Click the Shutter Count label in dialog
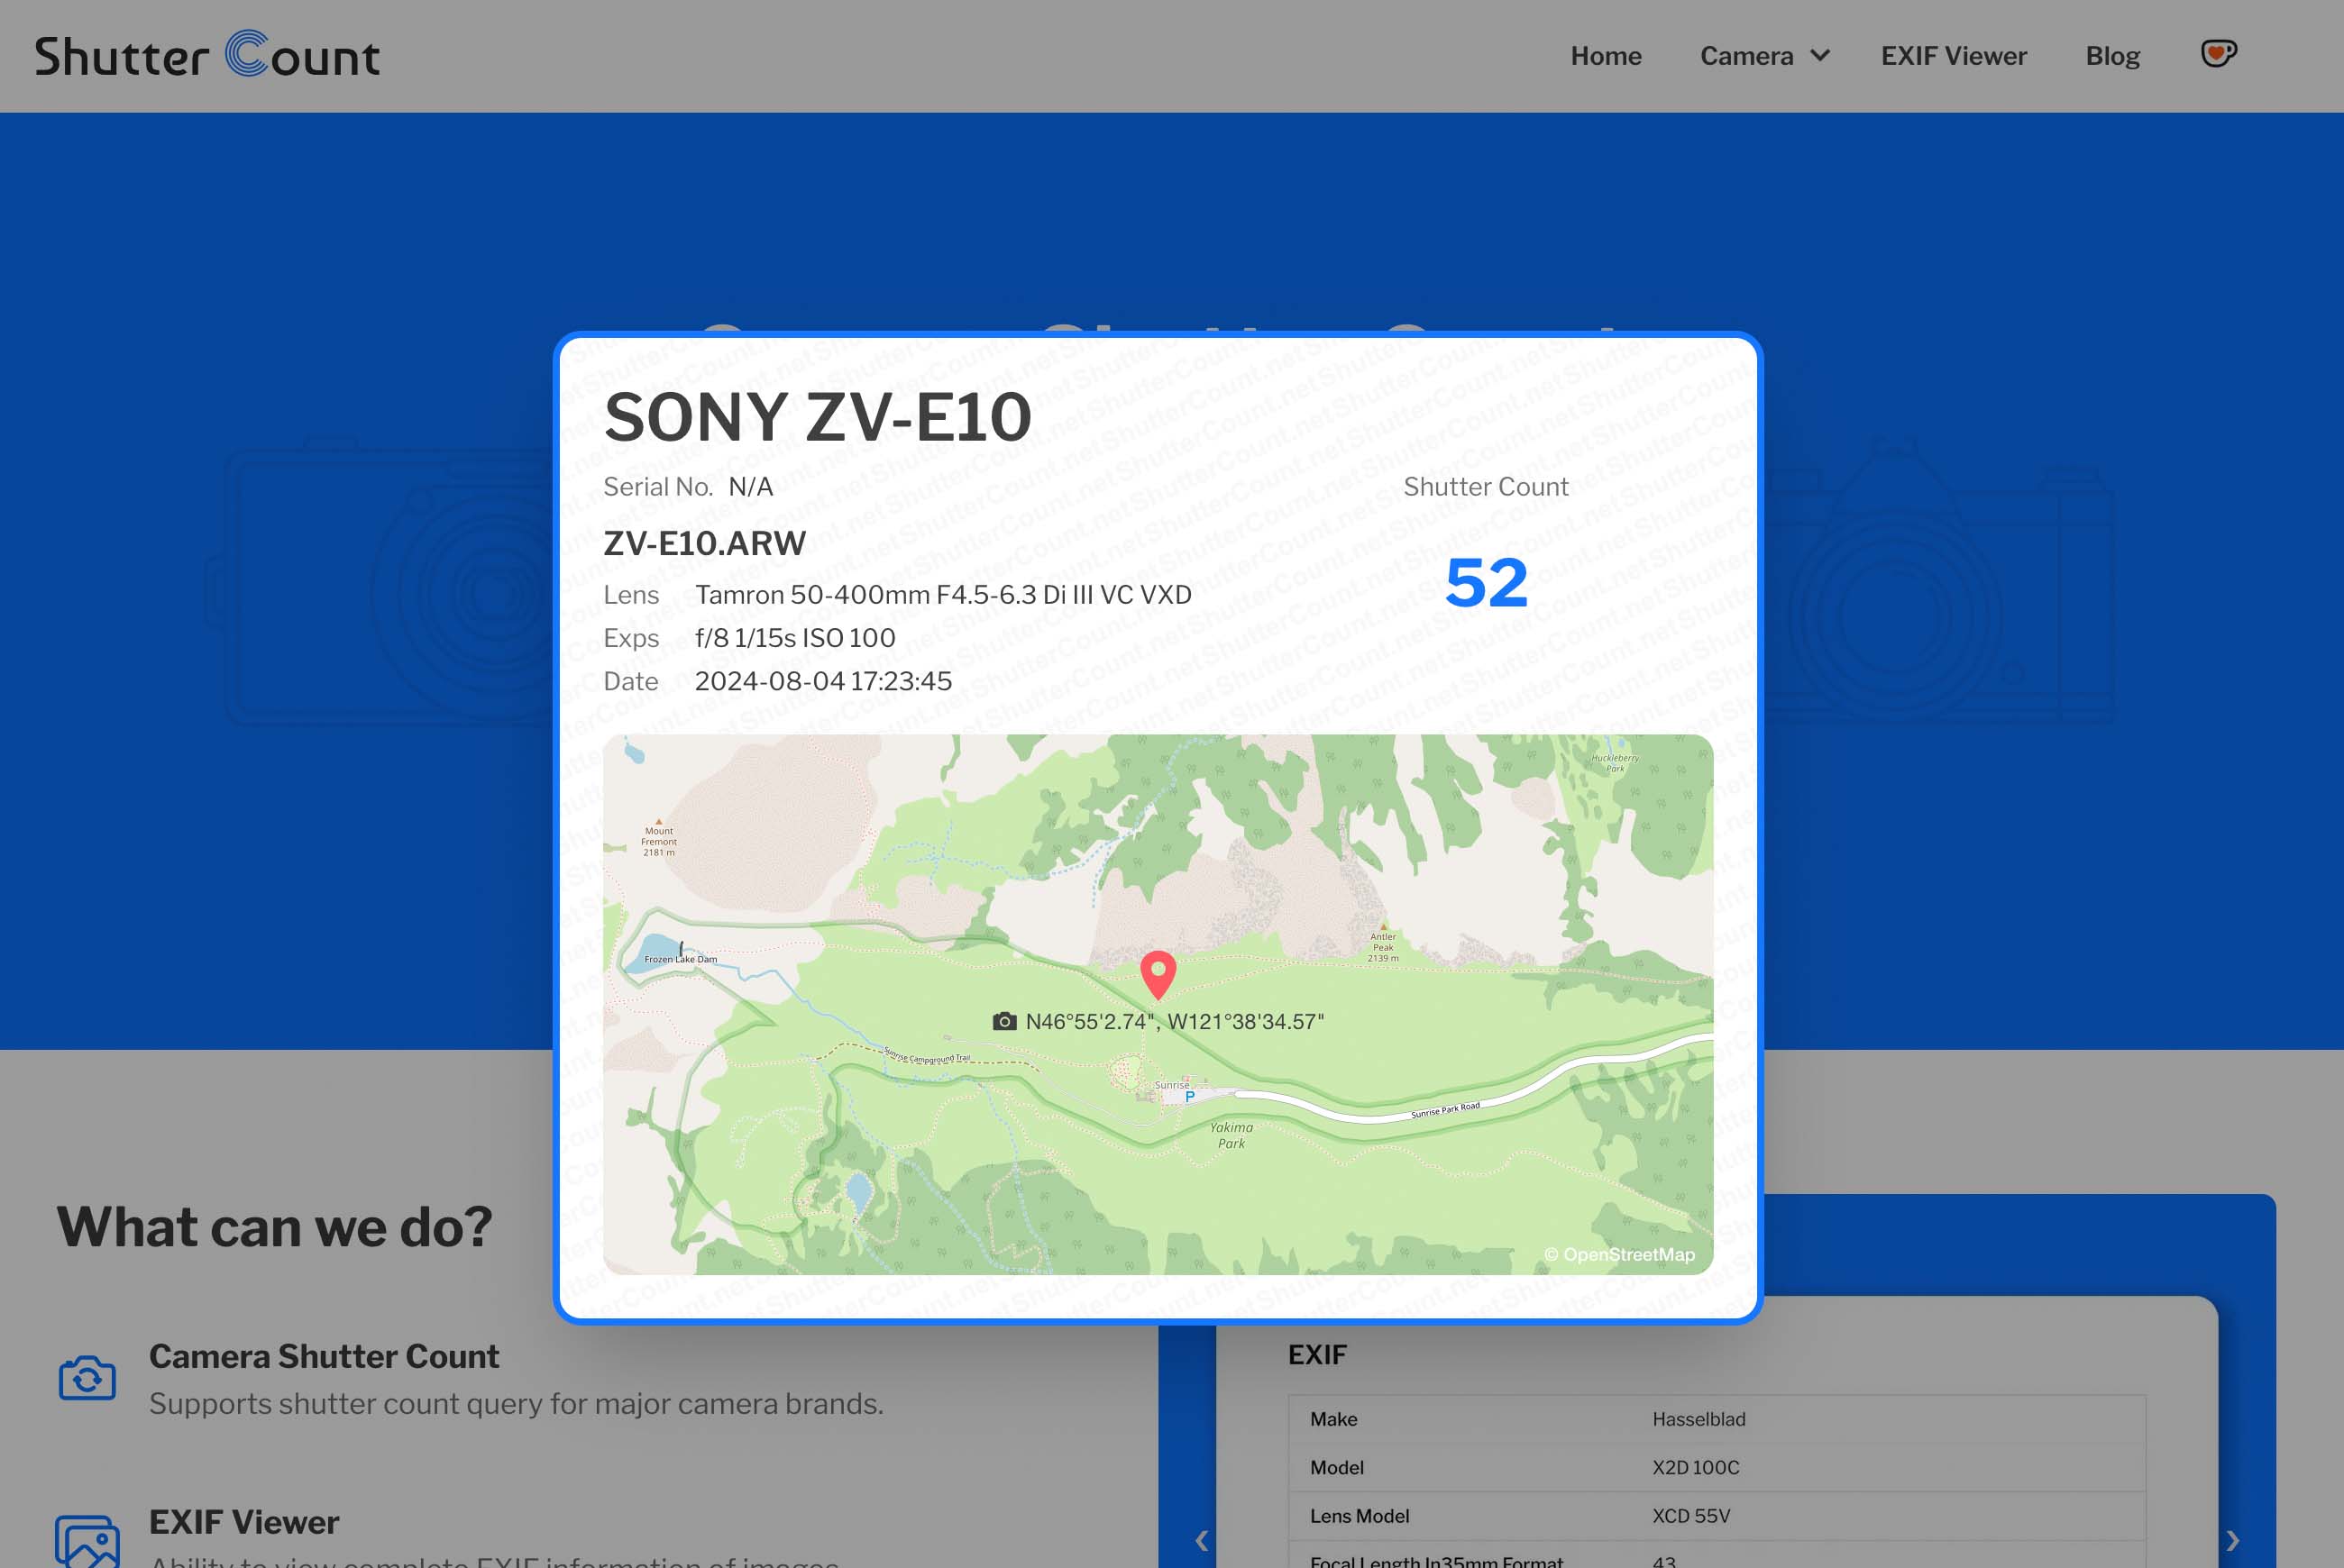The image size is (2344, 1568). tap(1486, 487)
